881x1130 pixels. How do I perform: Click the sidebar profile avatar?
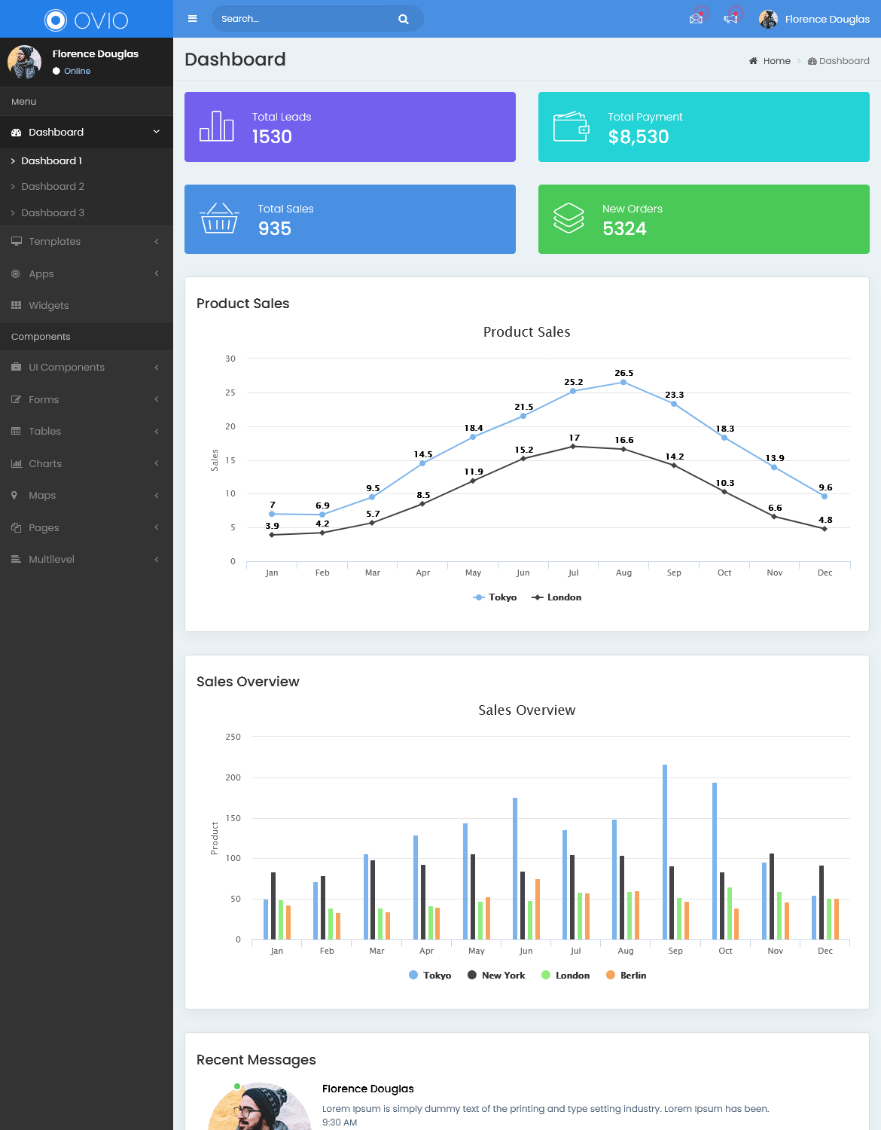pyautogui.click(x=25, y=62)
